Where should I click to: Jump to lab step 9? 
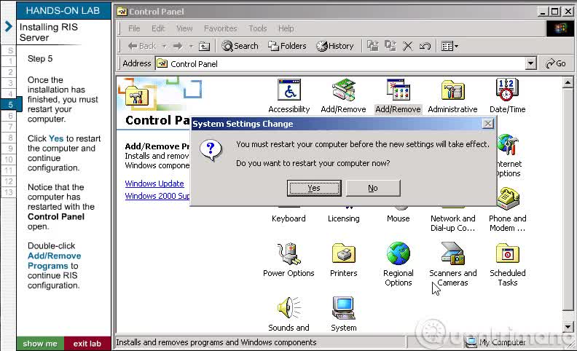pyautogui.click(x=10, y=149)
